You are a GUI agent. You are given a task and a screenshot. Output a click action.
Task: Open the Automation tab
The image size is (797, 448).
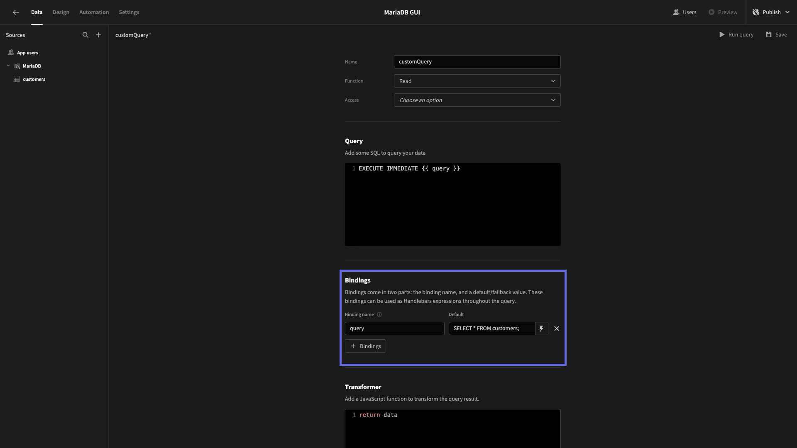pos(94,12)
